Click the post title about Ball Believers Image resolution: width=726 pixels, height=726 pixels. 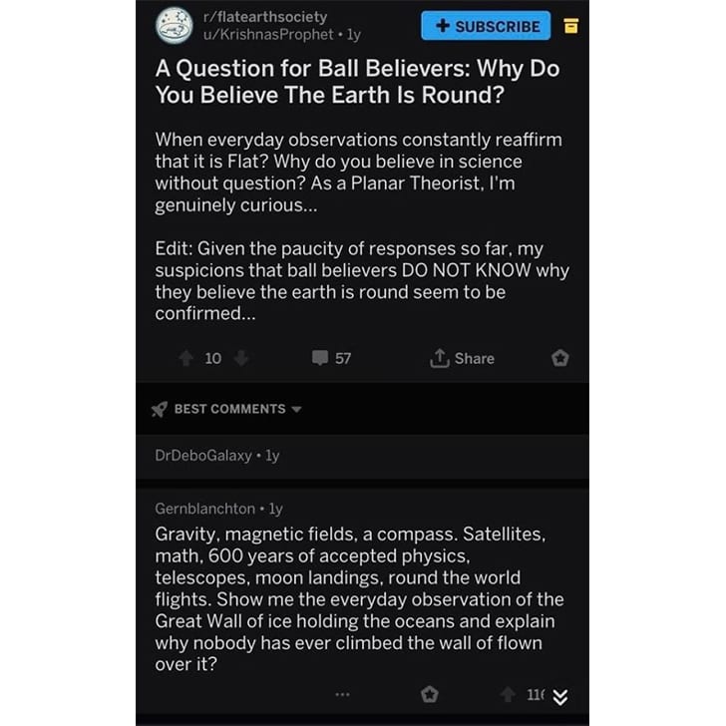(x=357, y=82)
